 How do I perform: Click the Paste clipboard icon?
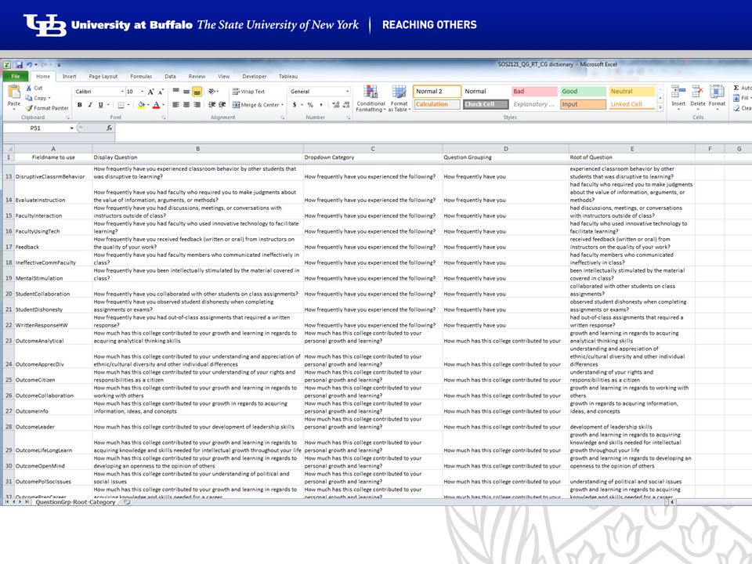pyautogui.click(x=14, y=91)
